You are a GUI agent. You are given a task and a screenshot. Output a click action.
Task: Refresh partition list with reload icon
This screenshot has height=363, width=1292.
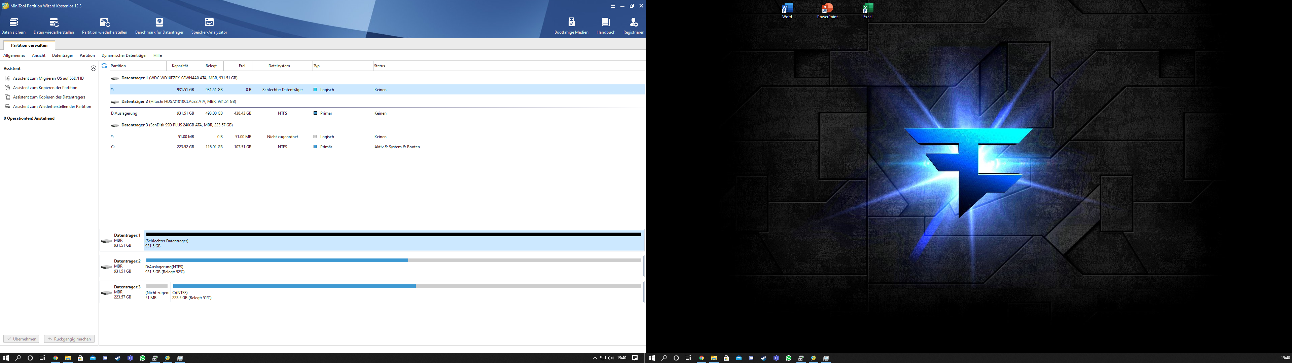pyautogui.click(x=104, y=66)
